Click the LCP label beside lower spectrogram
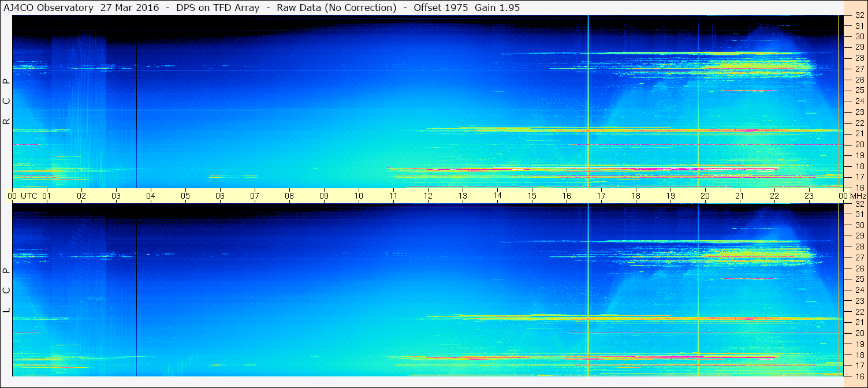The width and height of the screenshot is (868, 388). (6, 290)
